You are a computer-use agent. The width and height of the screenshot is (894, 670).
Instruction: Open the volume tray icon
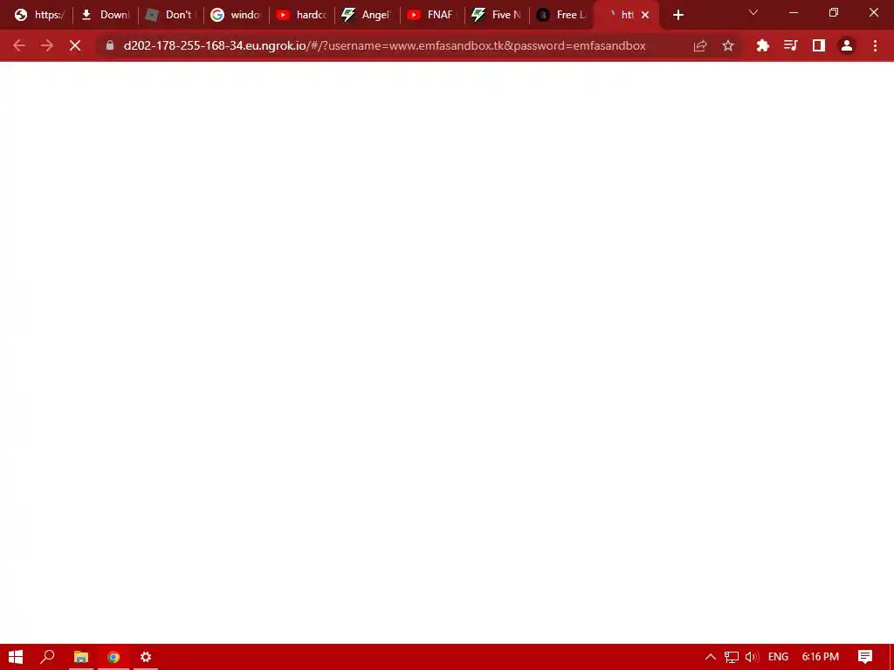point(752,657)
